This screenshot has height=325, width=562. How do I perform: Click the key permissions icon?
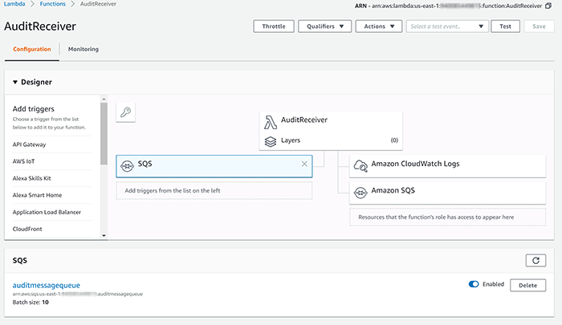(x=125, y=112)
